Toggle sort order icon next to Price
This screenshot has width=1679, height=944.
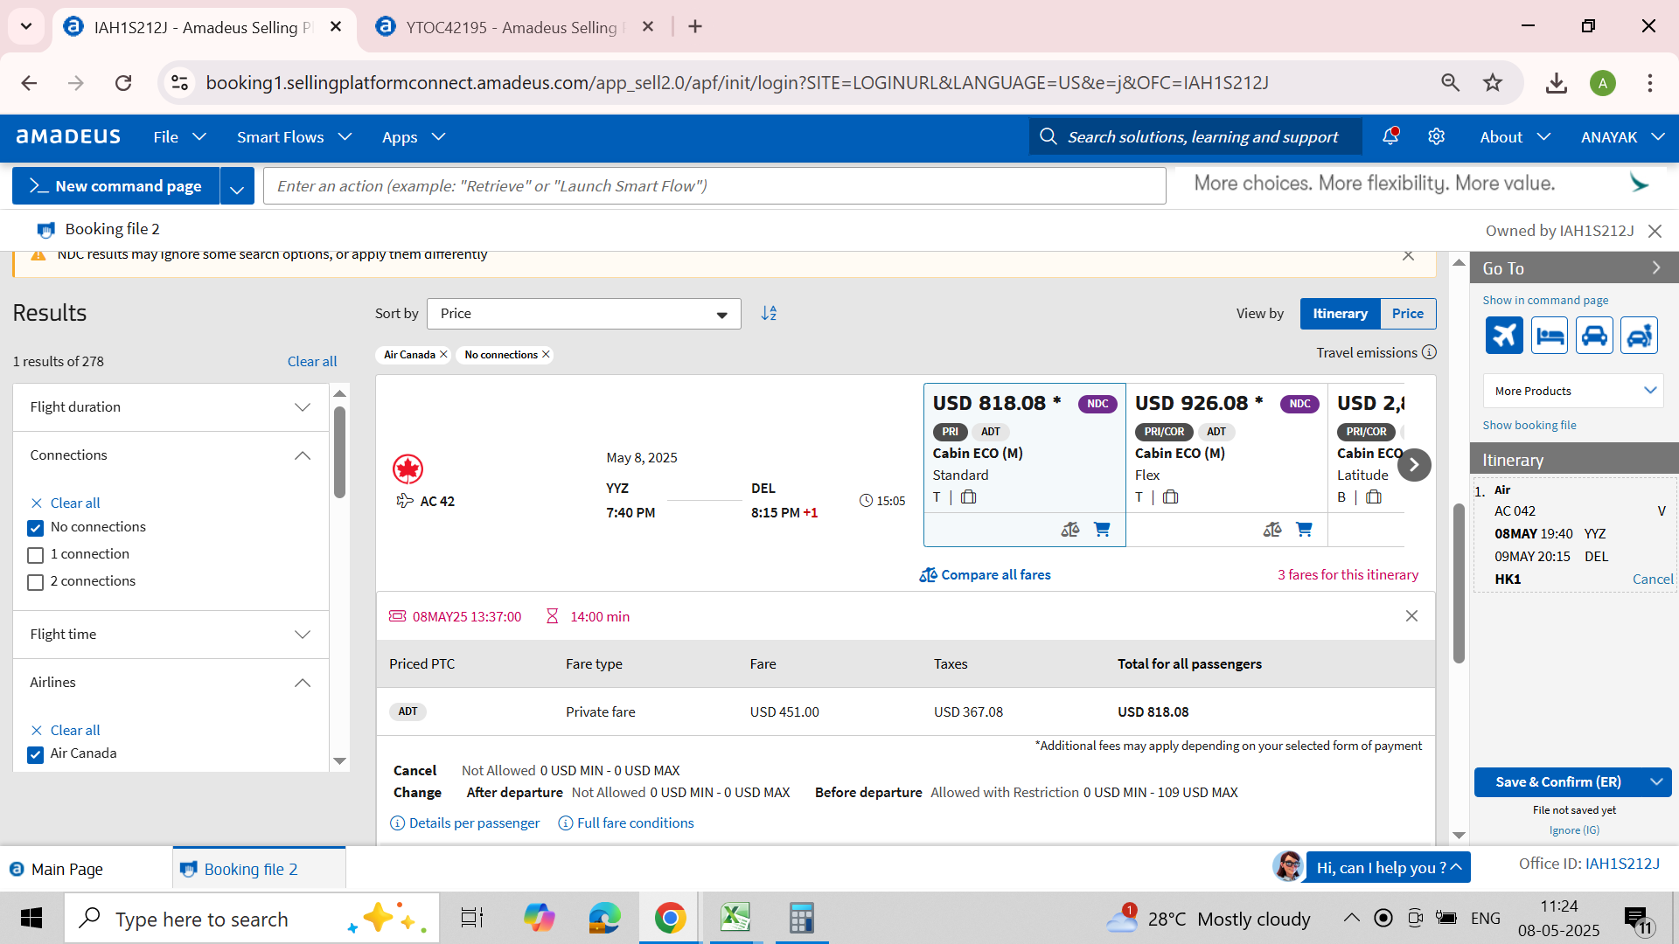click(769, 314)
